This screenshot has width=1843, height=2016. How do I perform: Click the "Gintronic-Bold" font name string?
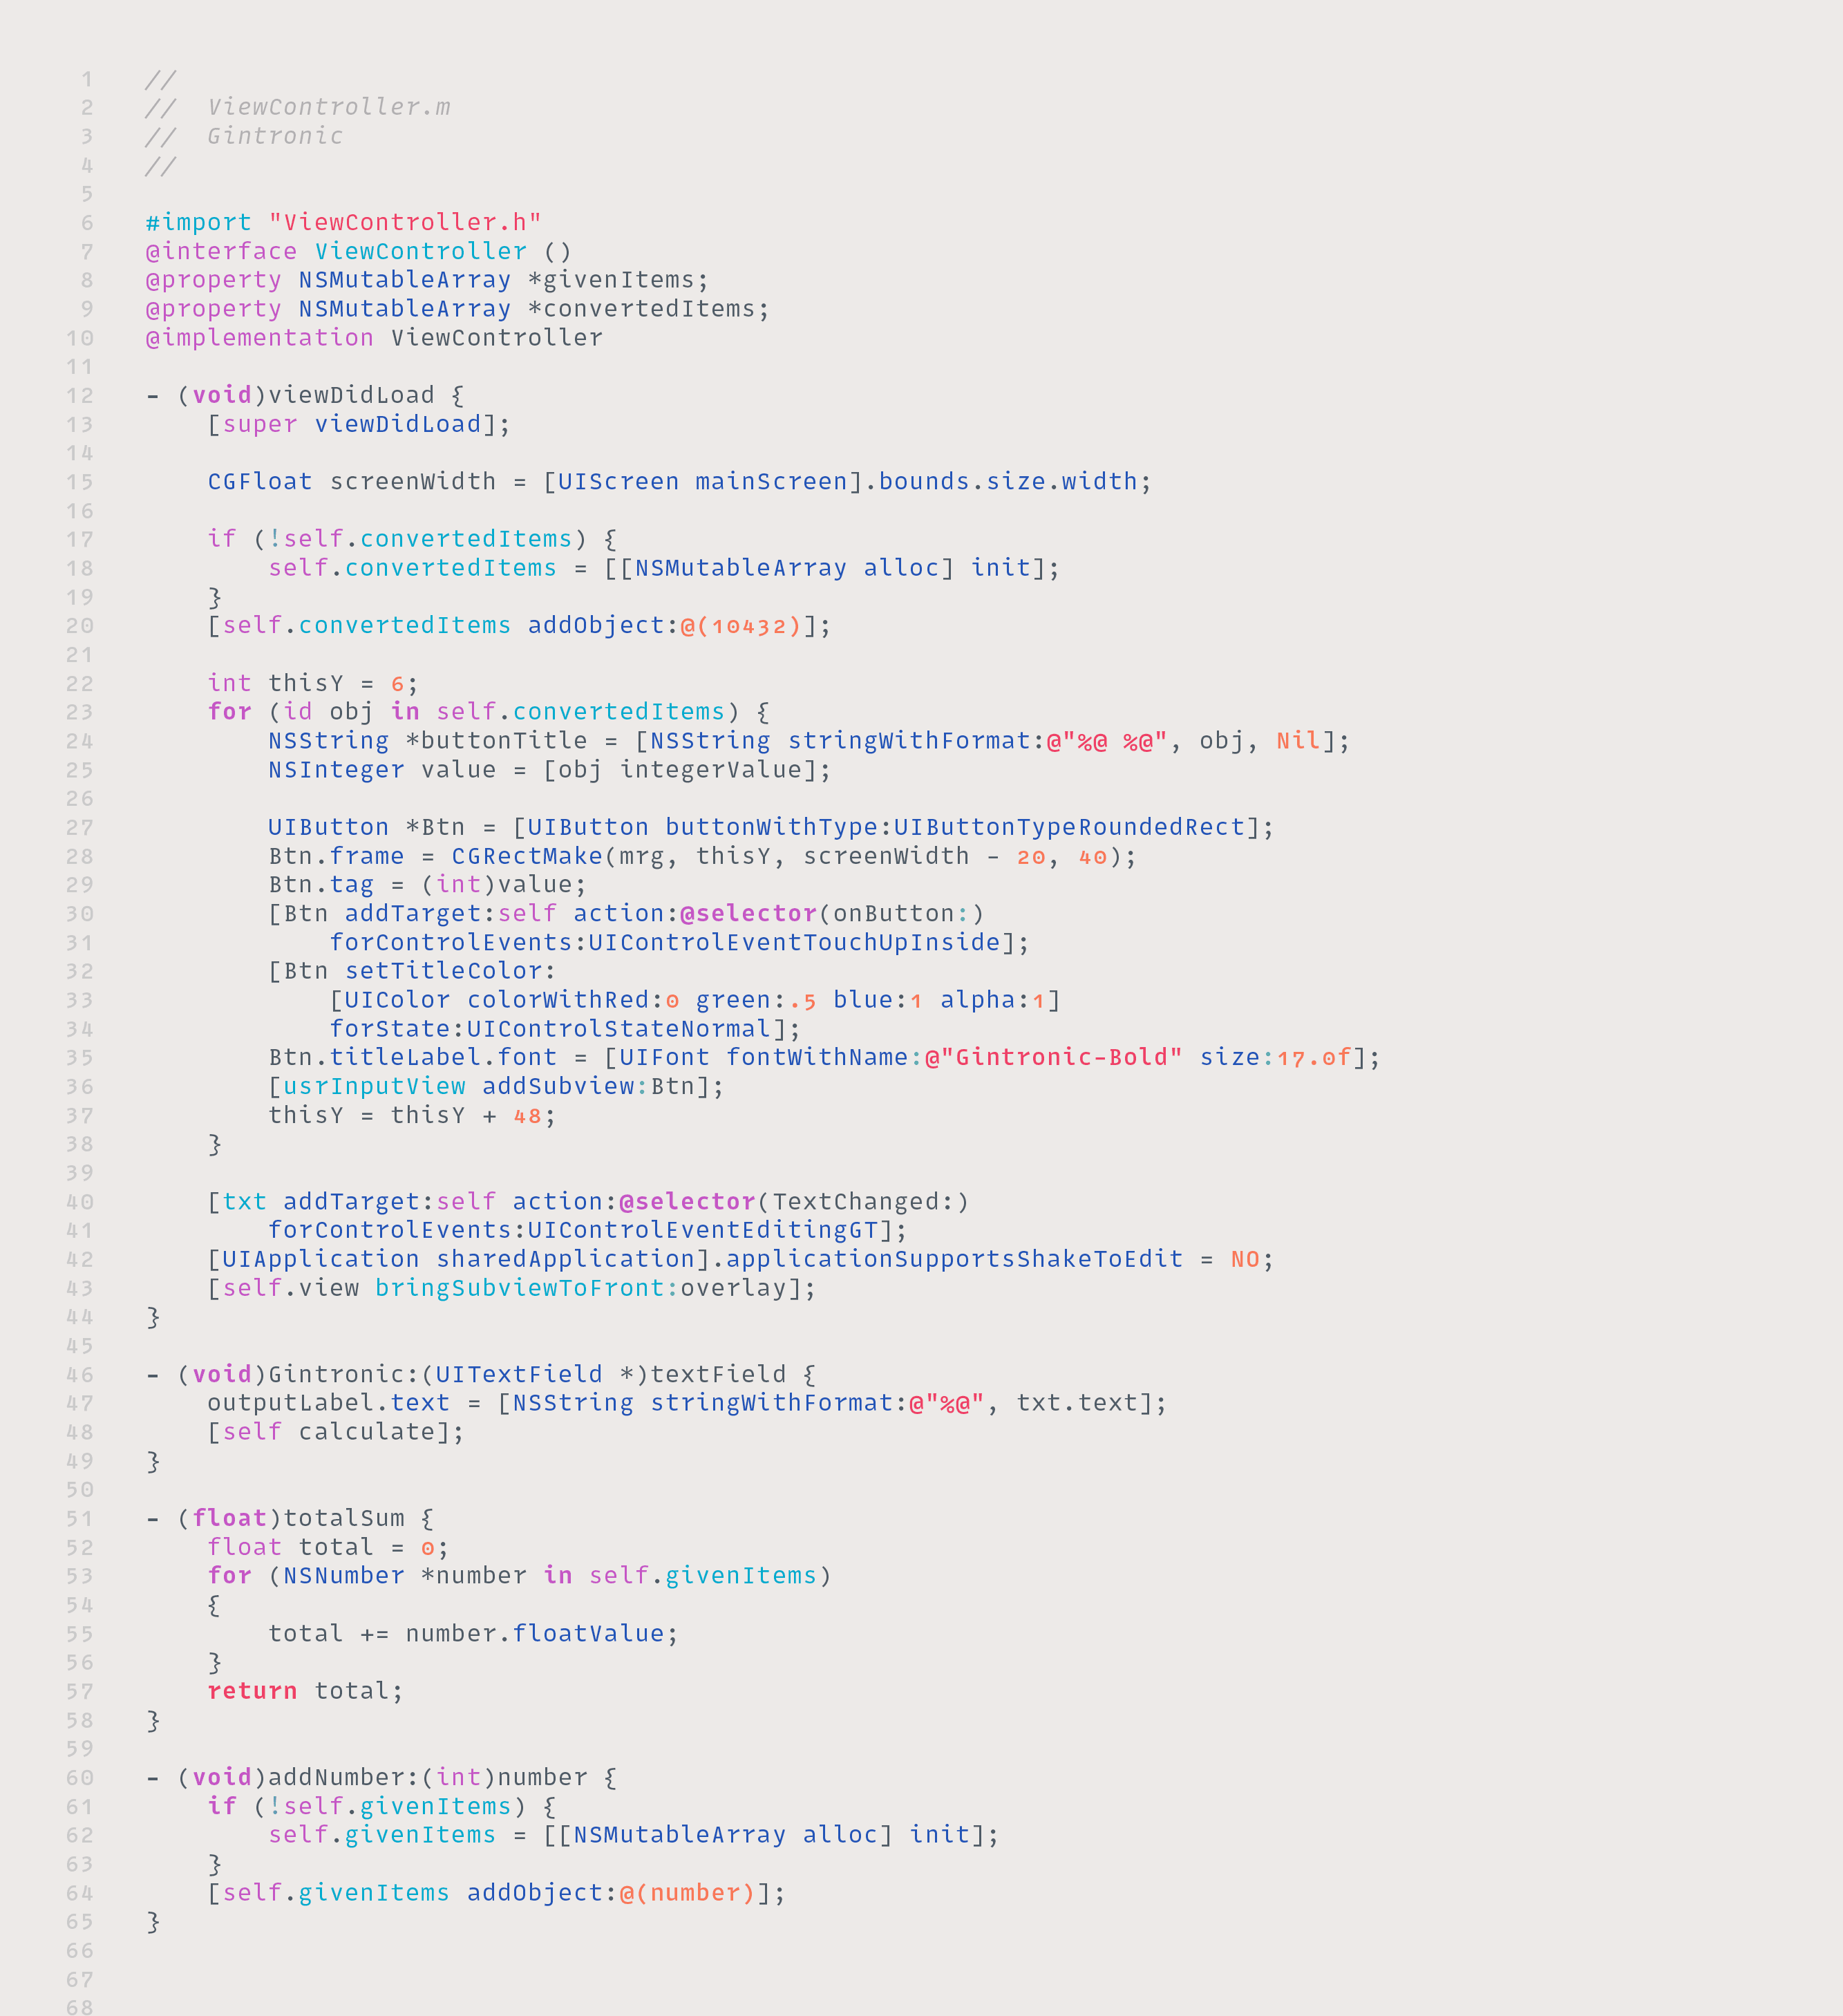pyautogui.click(x=1061, y=1058)
